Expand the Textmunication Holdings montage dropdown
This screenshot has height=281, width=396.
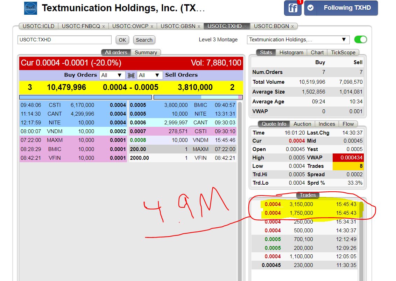point(298,40)
